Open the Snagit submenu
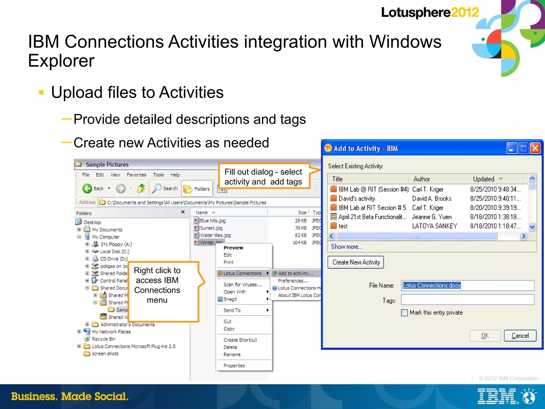 coord(243,299)
